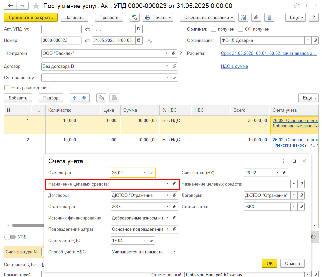
Task: Move row down with blue arrow
Action: (84, 98)
